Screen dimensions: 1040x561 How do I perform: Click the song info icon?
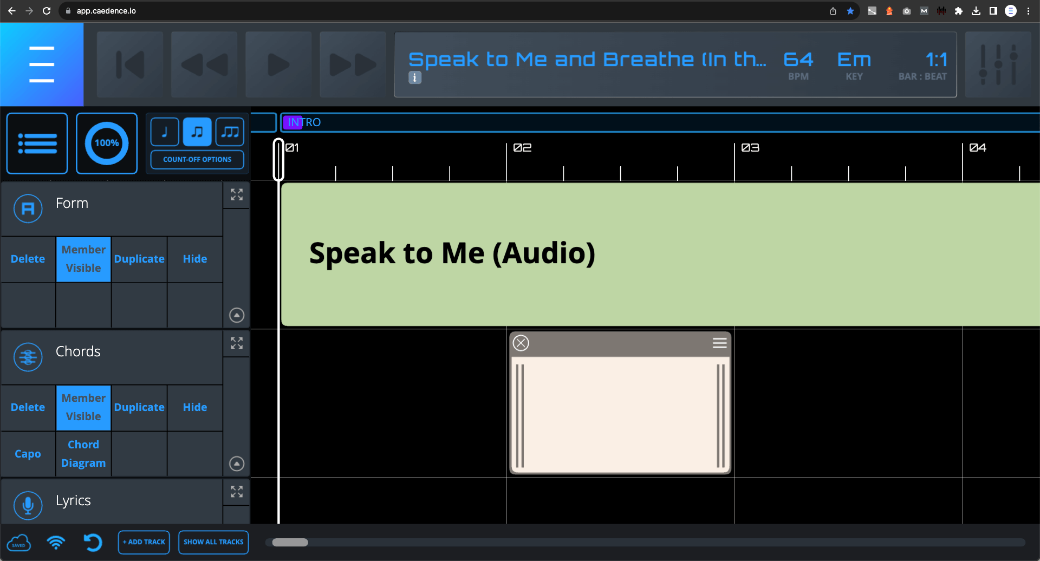(x=414, y=77)
